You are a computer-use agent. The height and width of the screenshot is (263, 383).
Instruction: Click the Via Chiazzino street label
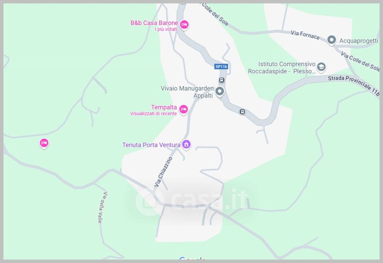(163, 172)
